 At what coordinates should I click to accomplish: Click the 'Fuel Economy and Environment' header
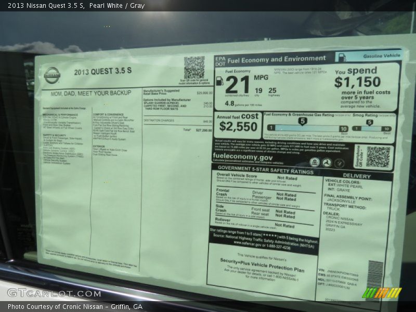(x=277, y=59)
